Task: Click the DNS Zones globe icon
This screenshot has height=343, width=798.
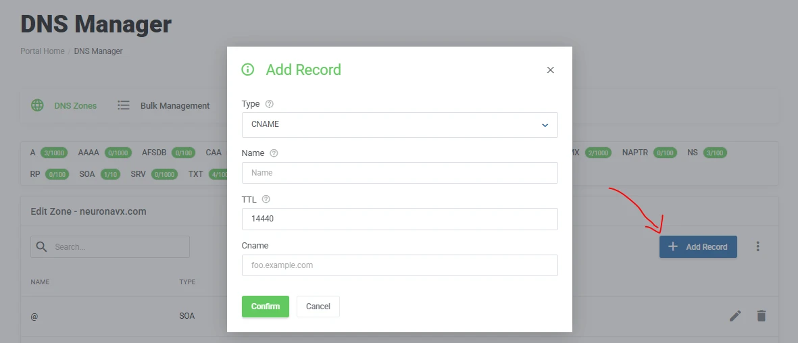Action: pos(37,105)
